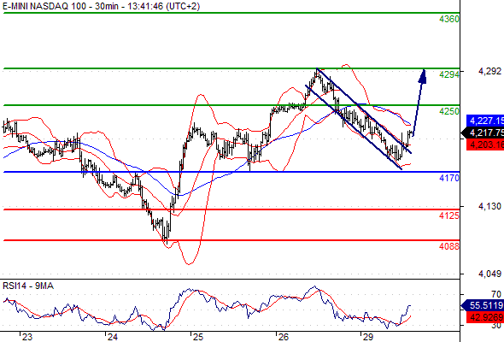The width and height of the screenshot is (504, 342).
Task: Click the red 4088 support level label
Action: (449, 246)
